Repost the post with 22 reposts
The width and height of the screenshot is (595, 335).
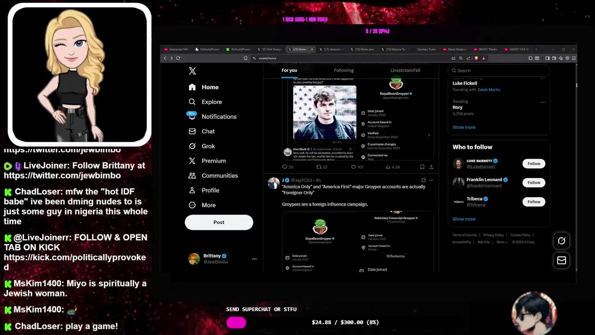point(322,167)
